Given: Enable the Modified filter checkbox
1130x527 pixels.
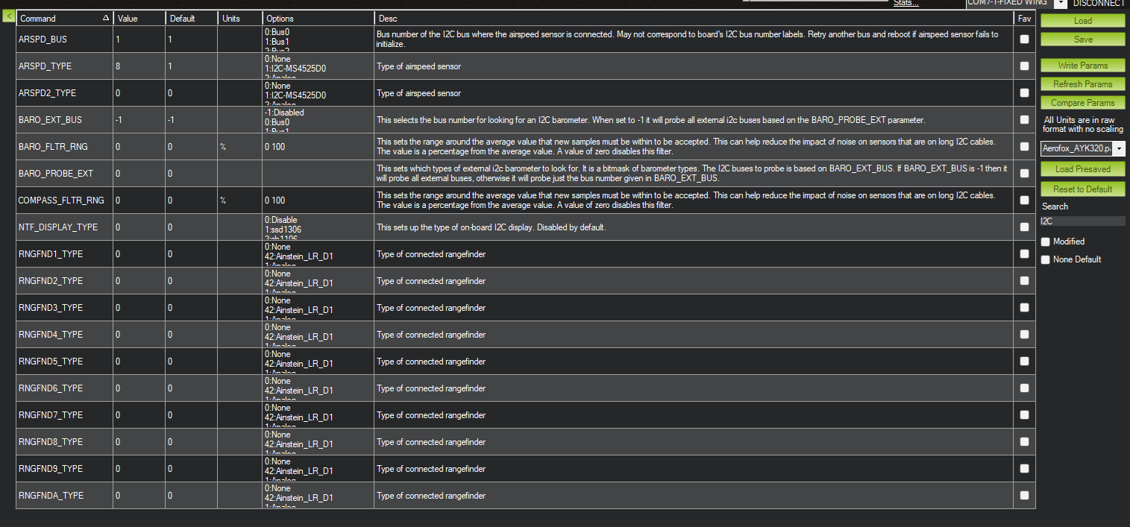Looking at the screenshot, I should (x=1046, y=242).
